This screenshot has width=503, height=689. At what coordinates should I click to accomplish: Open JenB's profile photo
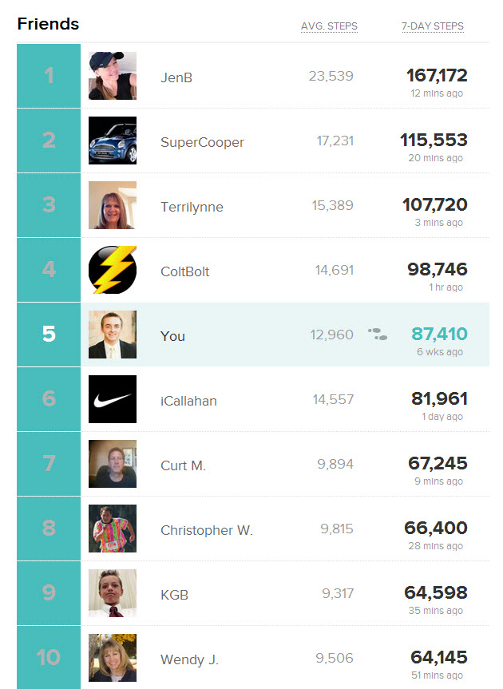(x=113, y=77)
